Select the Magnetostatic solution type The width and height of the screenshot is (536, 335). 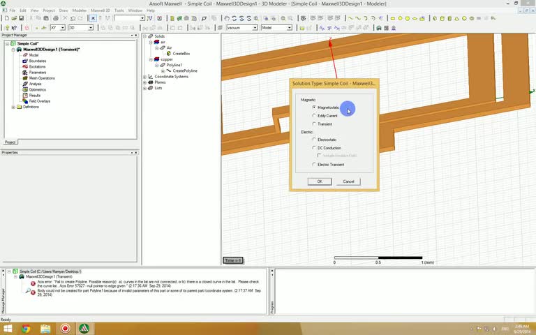coord(315,107)
